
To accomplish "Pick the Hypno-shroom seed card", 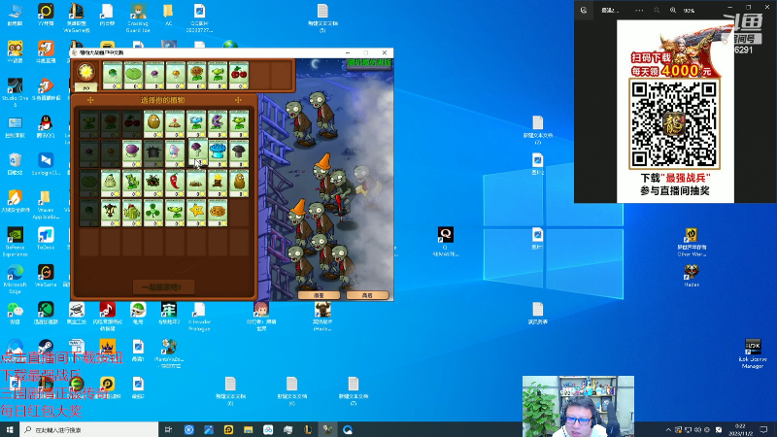I will click(175, 154).
